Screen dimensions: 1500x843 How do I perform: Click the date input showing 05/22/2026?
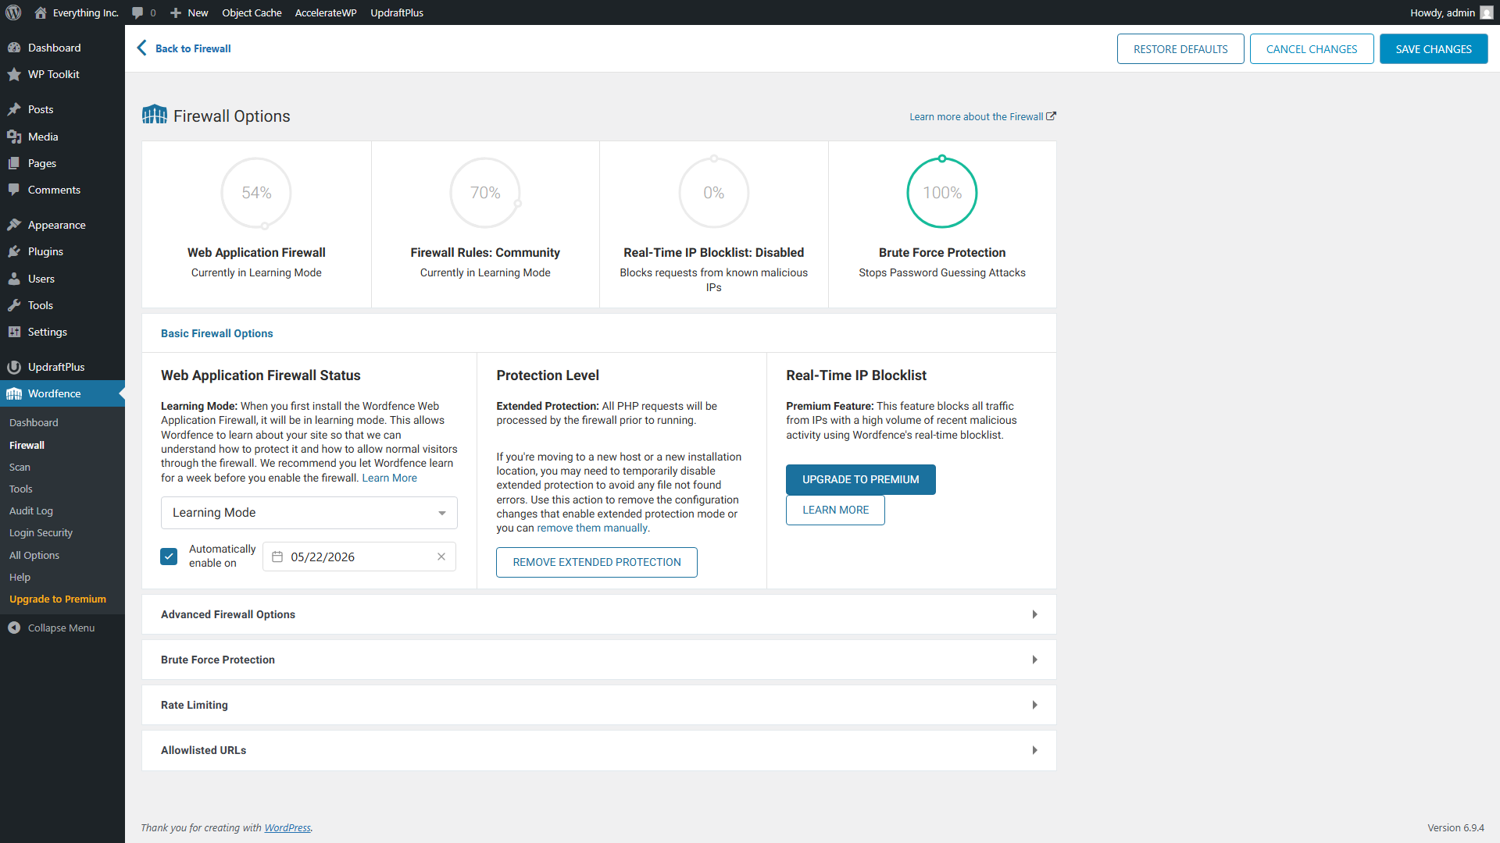[x=359, y=557]
